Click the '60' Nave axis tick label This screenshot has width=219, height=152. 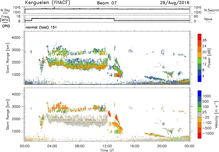click(196, 16)
